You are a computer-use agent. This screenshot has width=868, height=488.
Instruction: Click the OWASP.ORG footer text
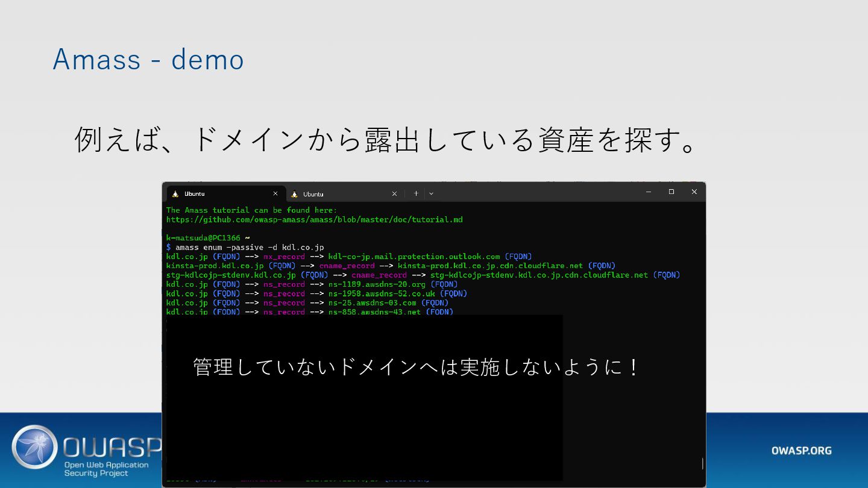(x=801, y=451)
